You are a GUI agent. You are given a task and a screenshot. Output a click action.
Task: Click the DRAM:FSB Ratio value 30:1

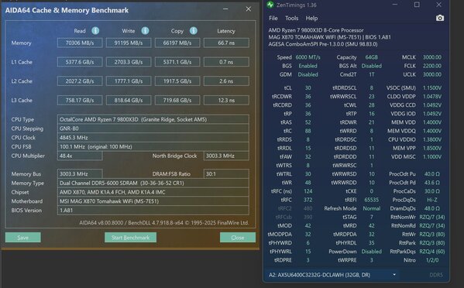226,174
